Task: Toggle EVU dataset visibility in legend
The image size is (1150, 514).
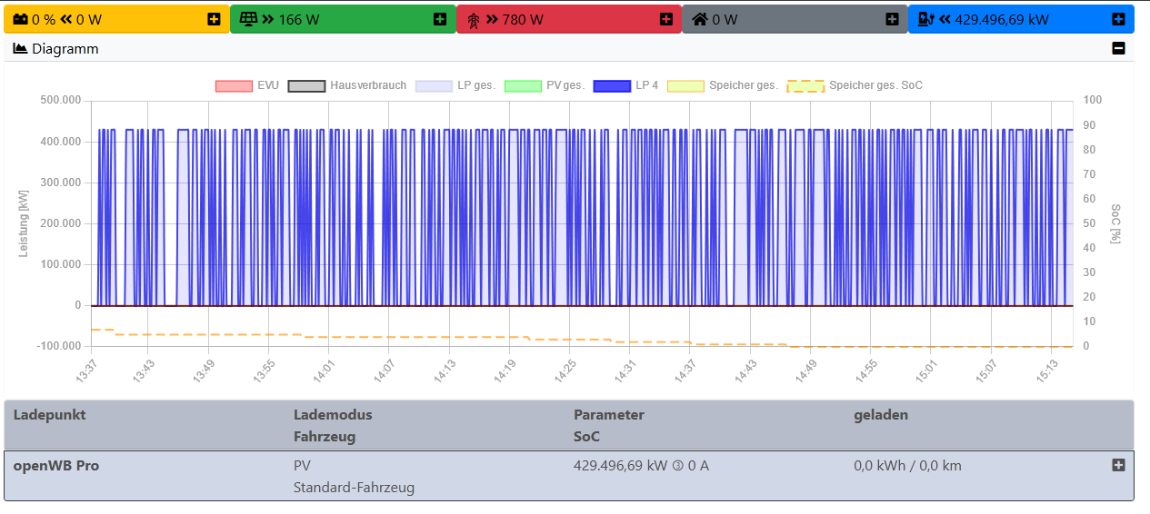Action: click(234, 85)
